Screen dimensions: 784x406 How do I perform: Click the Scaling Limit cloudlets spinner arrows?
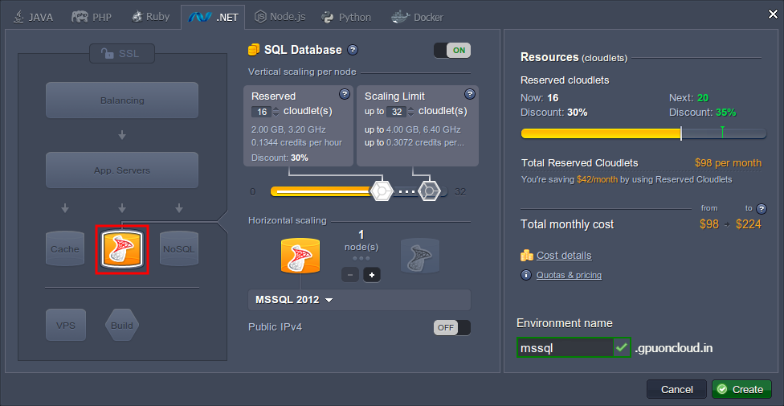click(x=411, y=112)
